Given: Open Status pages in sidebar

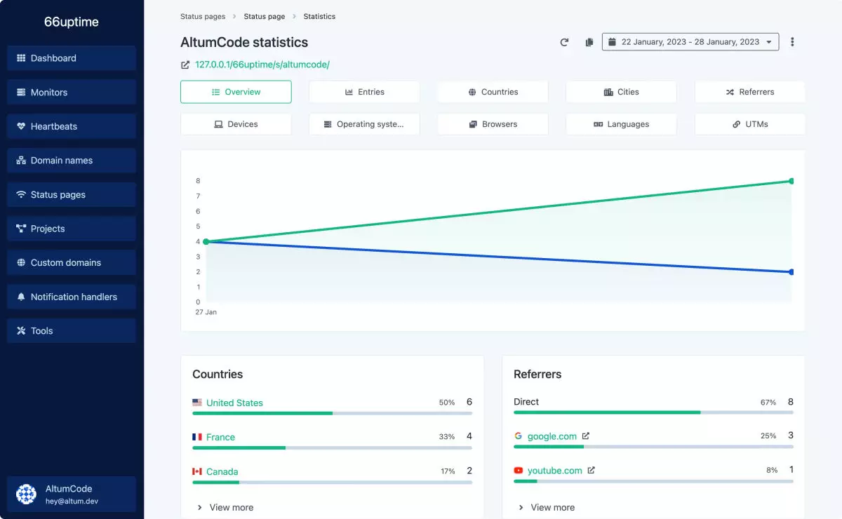Looking at the screenshot, I should [72, 194].
